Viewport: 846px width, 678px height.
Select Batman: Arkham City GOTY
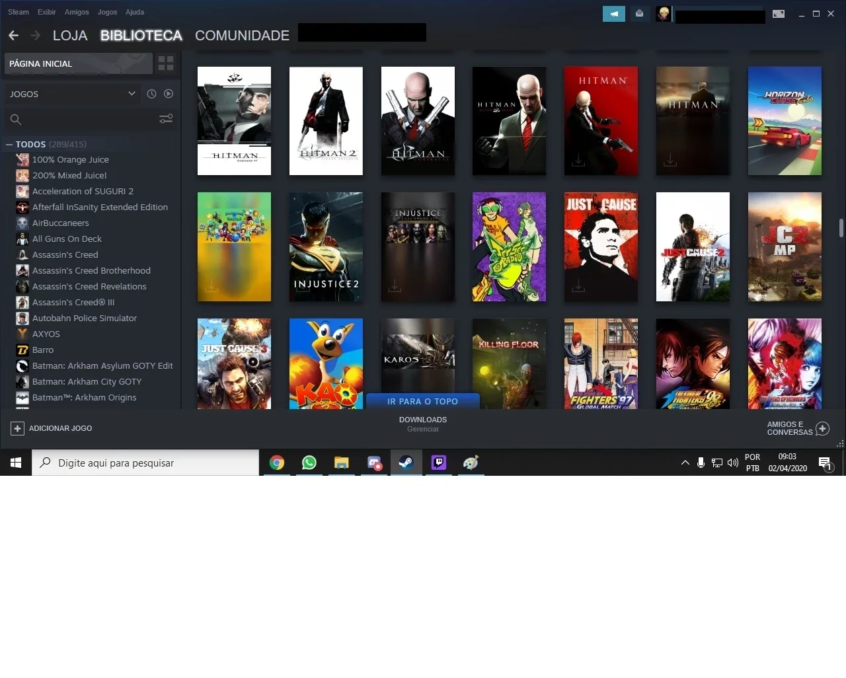[79, 381]
